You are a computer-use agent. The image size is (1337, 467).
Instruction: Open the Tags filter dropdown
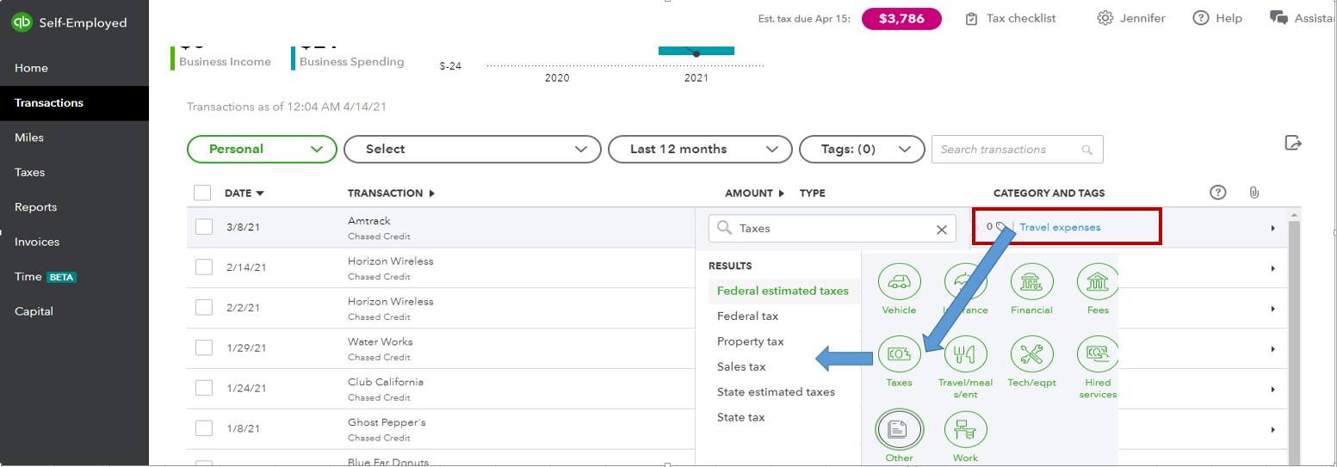pyautogui.click(x=861, y=149)
